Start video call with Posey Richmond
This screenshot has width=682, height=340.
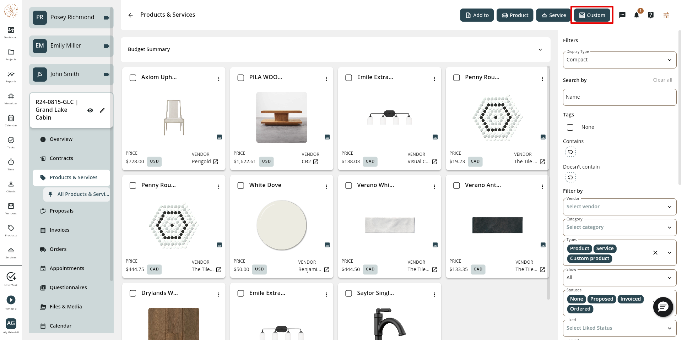[x=107, y=18]
